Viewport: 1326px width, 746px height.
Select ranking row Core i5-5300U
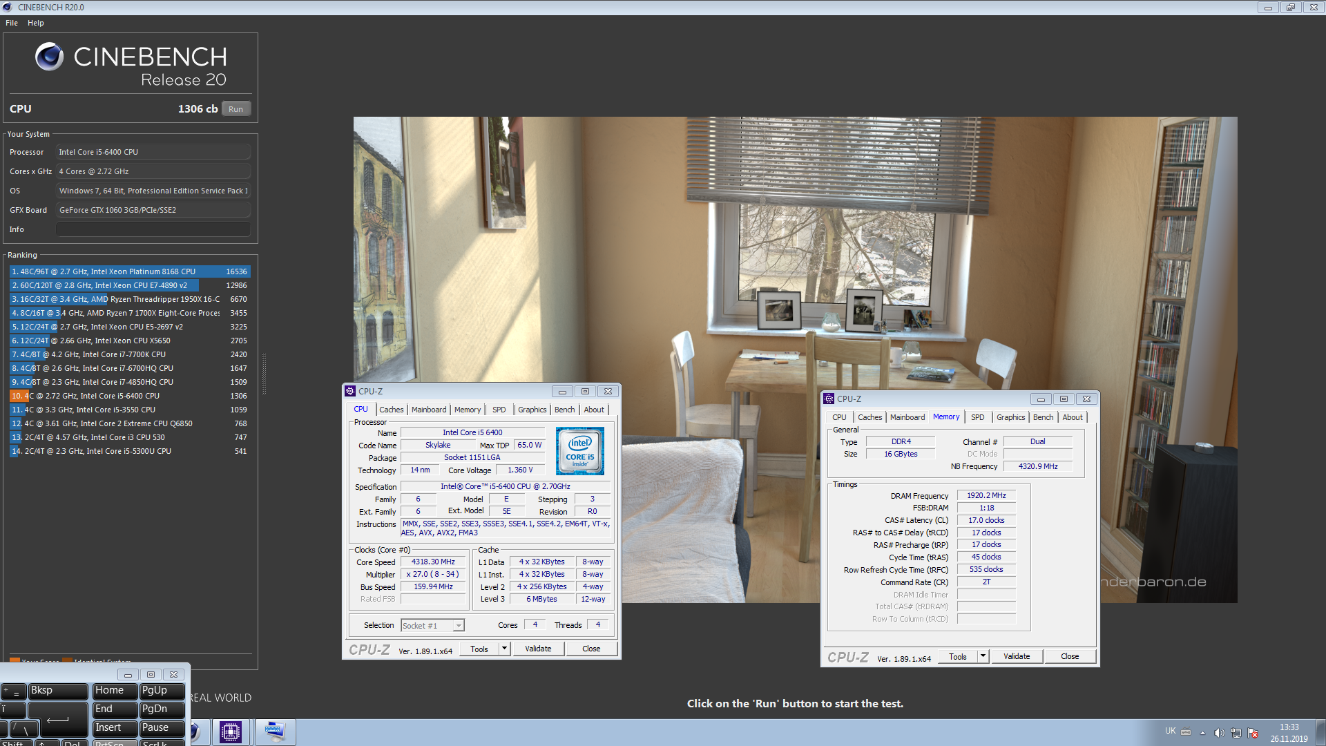(130, 451)
